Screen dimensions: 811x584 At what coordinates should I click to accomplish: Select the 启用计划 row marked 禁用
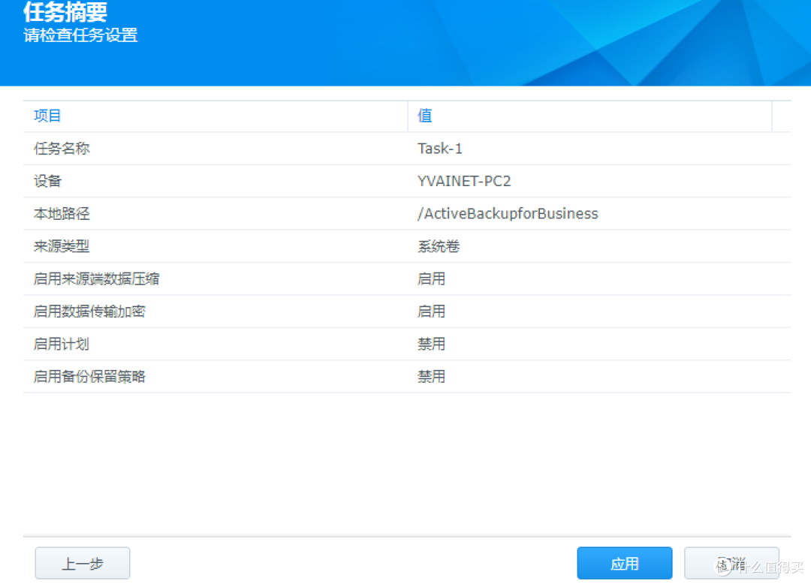point(225,344)
